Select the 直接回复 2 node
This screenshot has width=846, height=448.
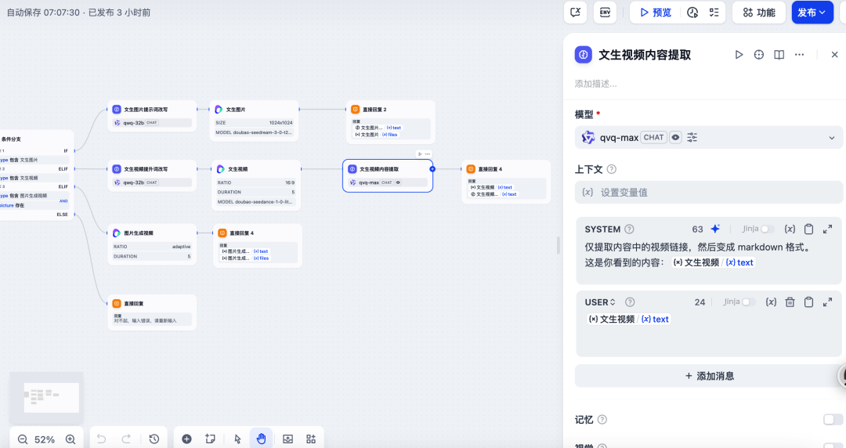click(391, 122)
